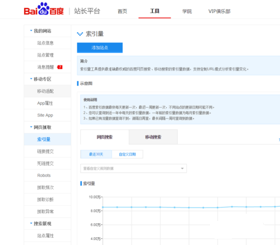Open 站点信息 in the sidebar

tap(48, 43)
